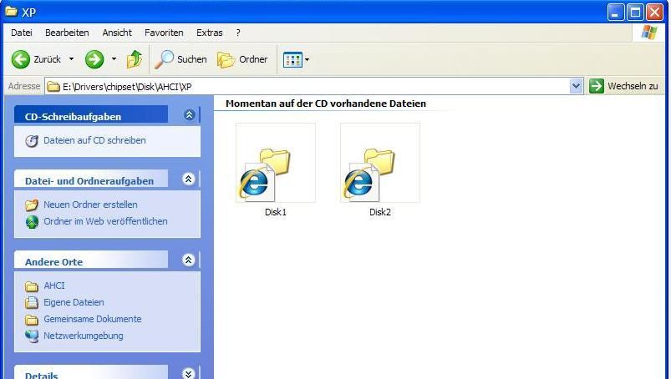Open the Bearbeiten menu
Image resolution: width=671 pixels, height=379 pixels.
(67, 33)
